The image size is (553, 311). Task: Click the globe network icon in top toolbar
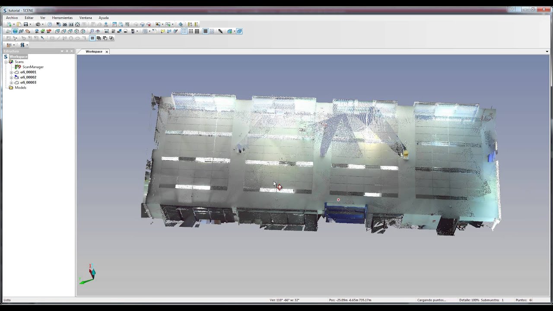point(181,25)
